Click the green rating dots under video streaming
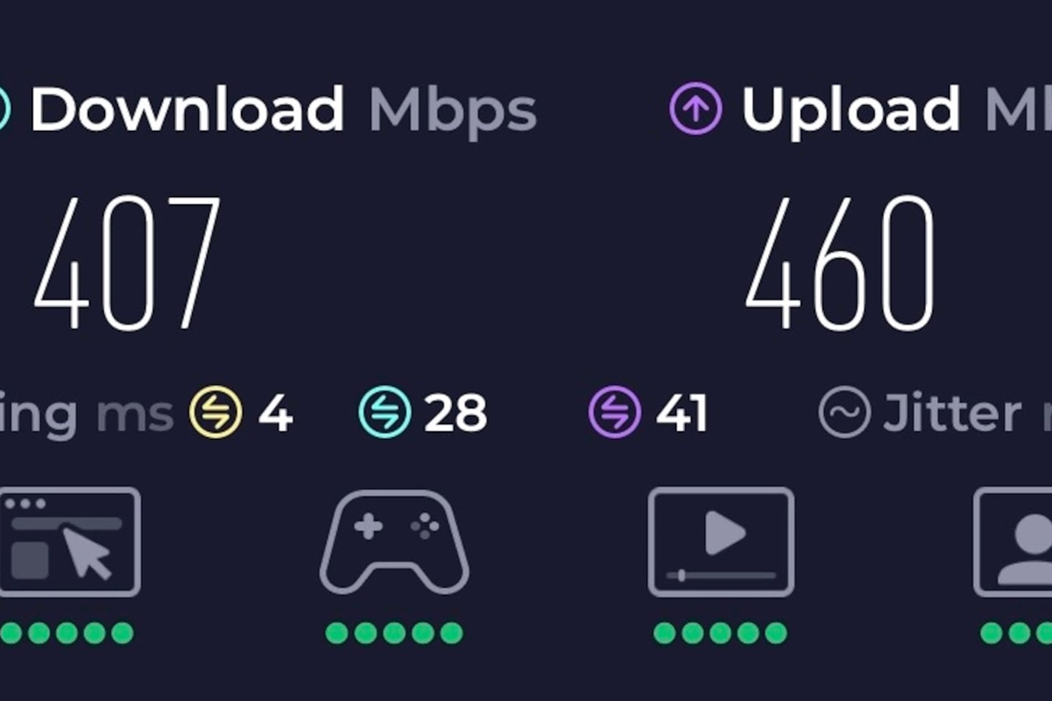Viewport: 1052px width, 701px height. point(721,633)
